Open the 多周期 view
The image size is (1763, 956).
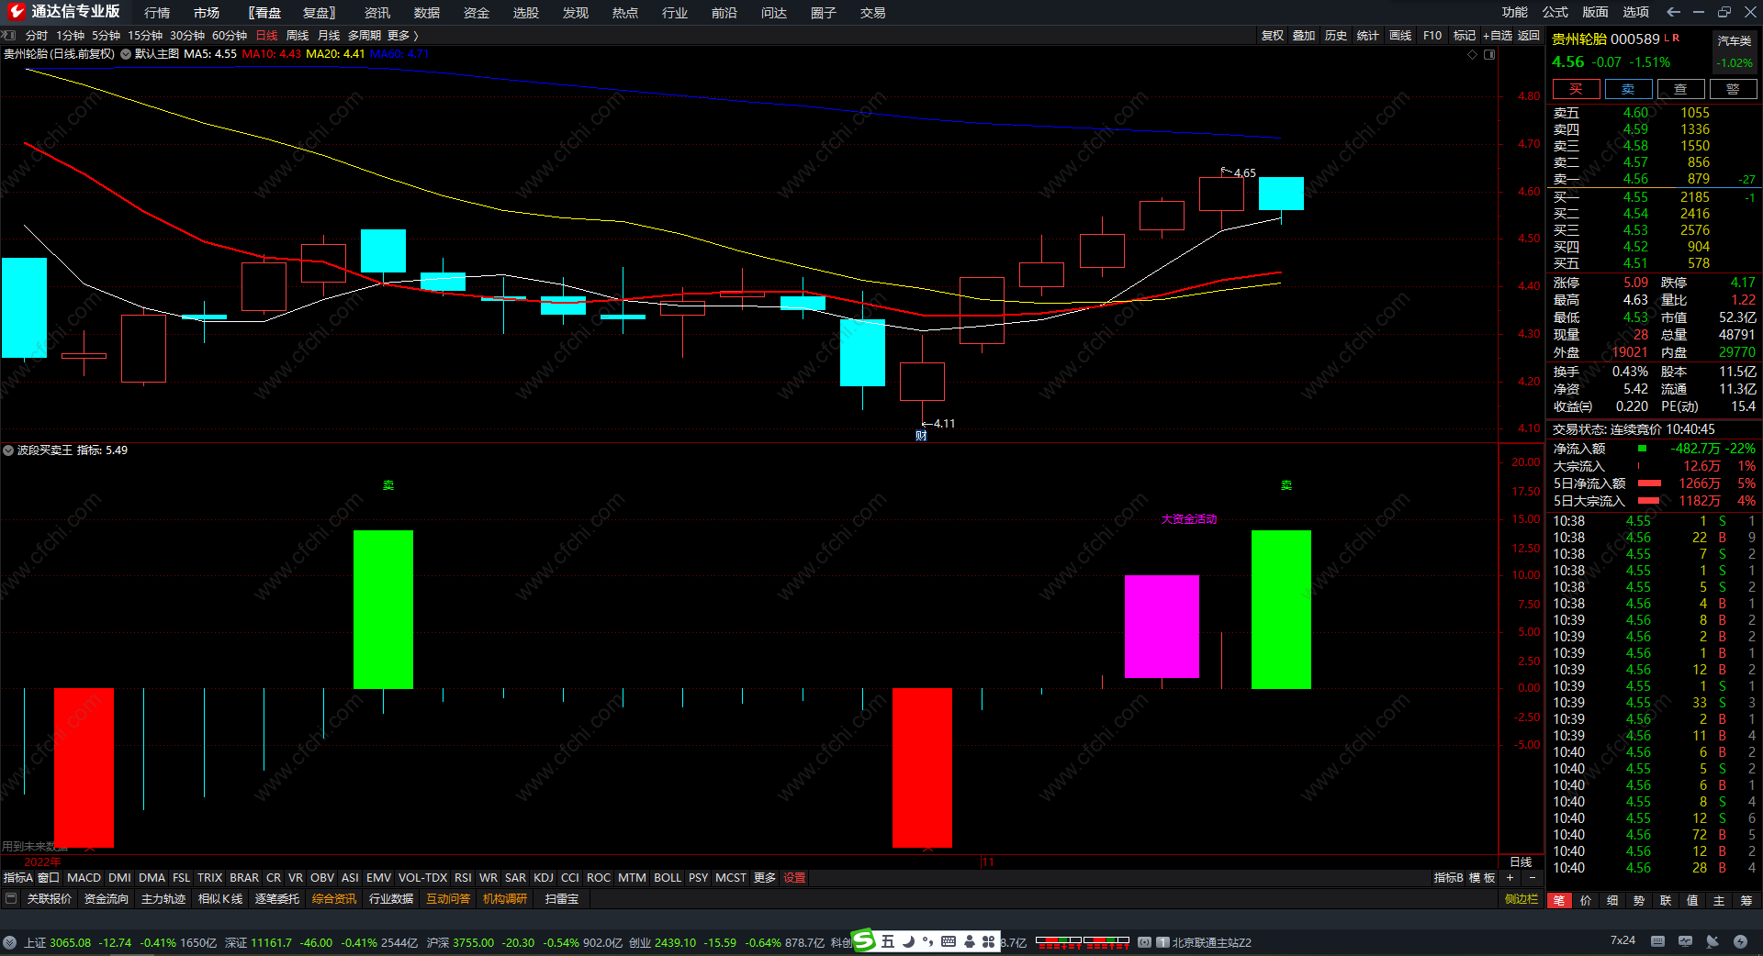365,36
